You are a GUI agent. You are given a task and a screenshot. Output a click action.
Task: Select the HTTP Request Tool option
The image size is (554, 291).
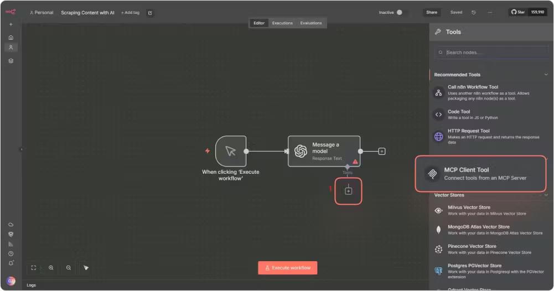point(468,131)
